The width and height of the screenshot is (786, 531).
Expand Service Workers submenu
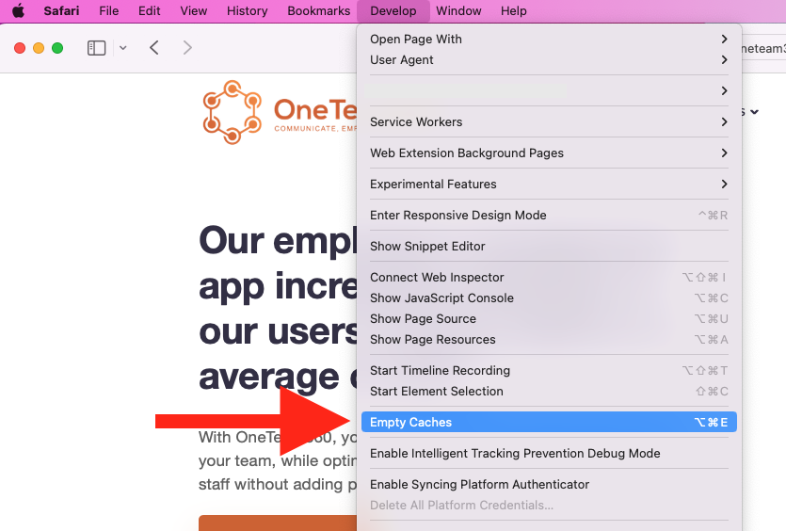click(549, 121)
